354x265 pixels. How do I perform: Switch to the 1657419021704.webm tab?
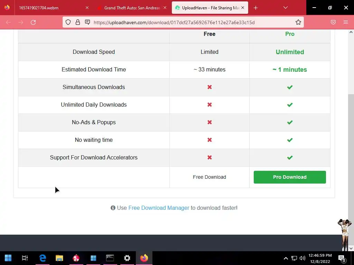pyautogui.click(x=53, y=8)
